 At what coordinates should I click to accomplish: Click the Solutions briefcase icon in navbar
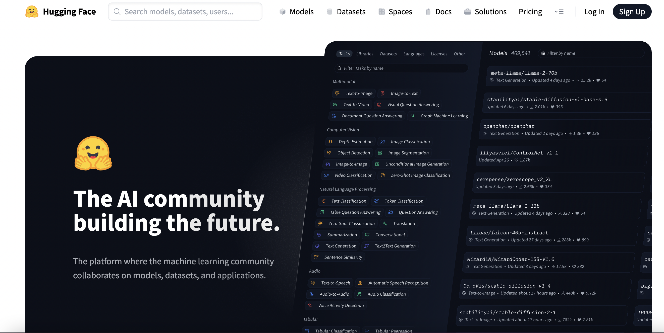click(467, 12)
